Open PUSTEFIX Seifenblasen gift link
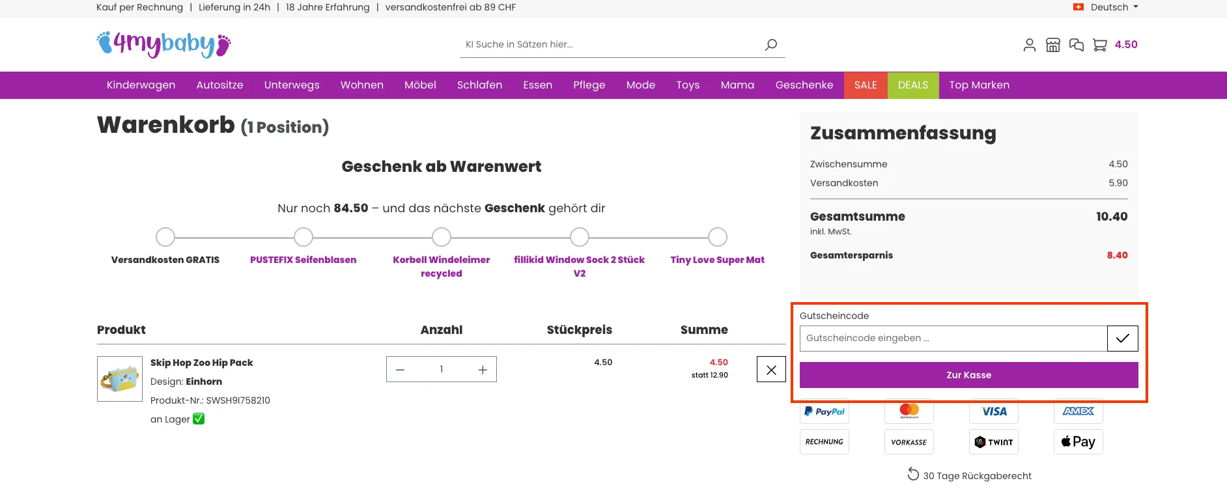Viewport: 1227px width, 500px height. 303,260
